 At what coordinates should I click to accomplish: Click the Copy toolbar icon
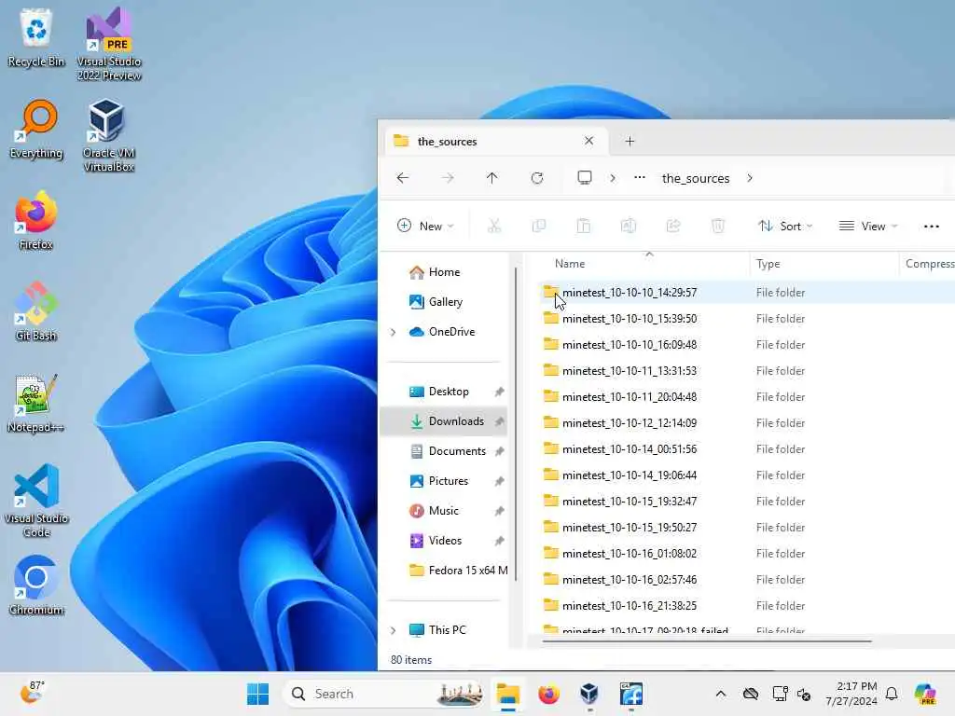[539, 226]
